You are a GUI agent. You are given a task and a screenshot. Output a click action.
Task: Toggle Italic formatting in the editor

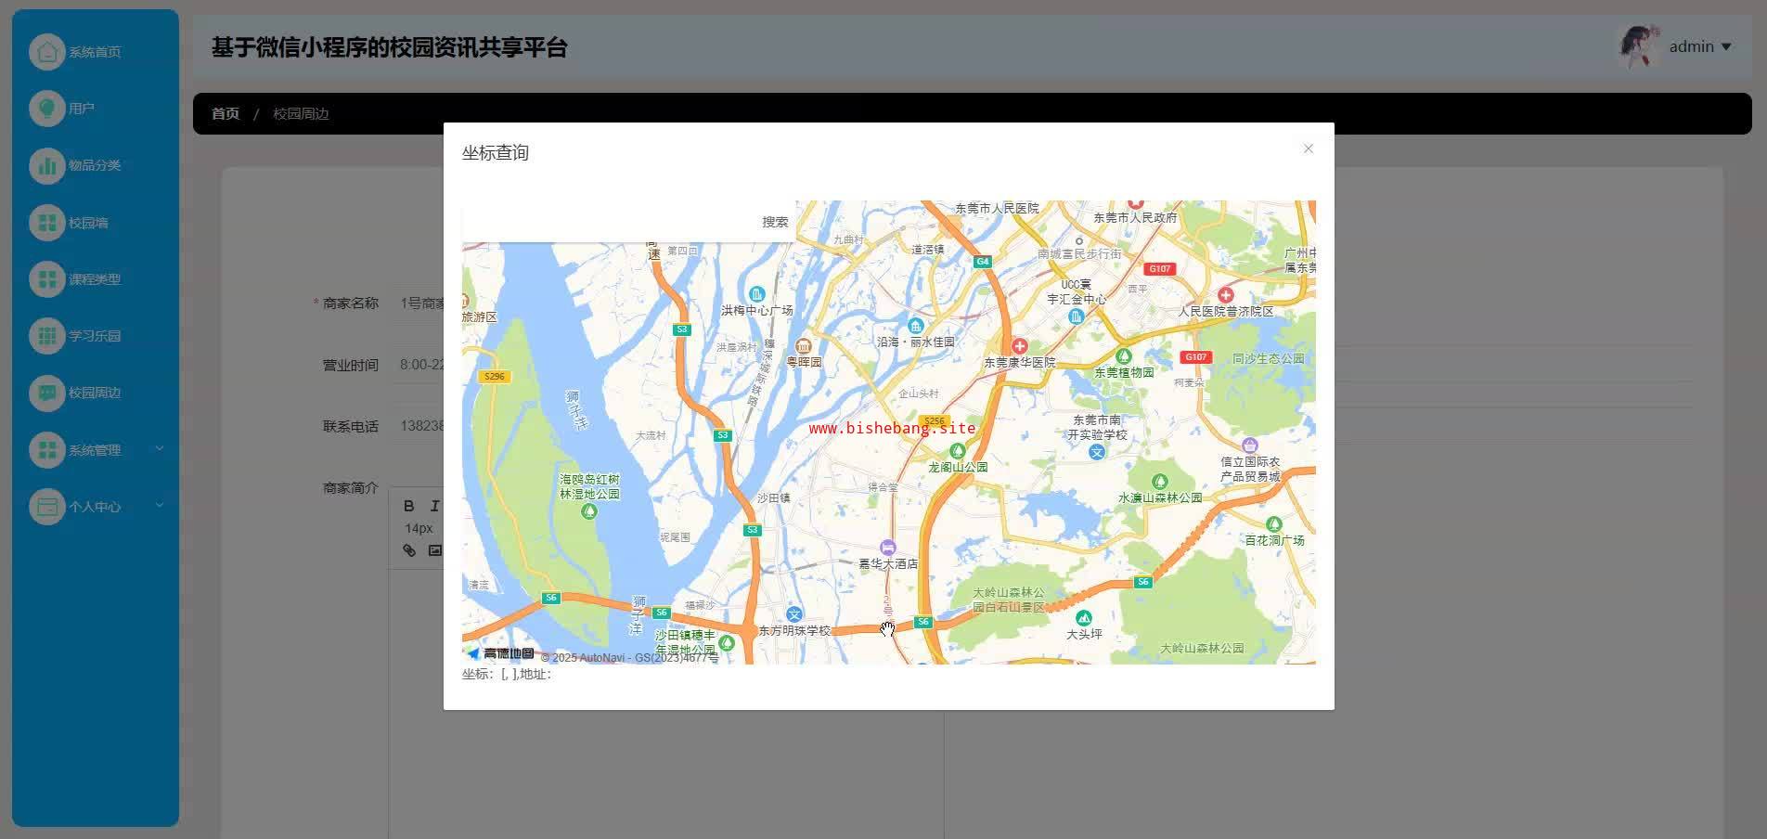[434, 506]
